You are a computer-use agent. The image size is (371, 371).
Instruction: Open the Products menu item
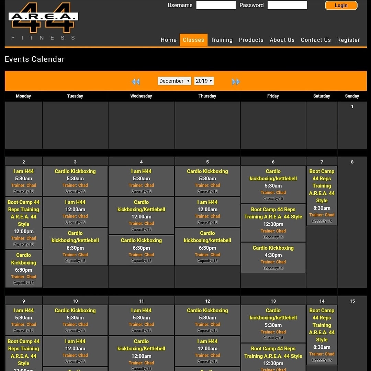coord(251,40)
